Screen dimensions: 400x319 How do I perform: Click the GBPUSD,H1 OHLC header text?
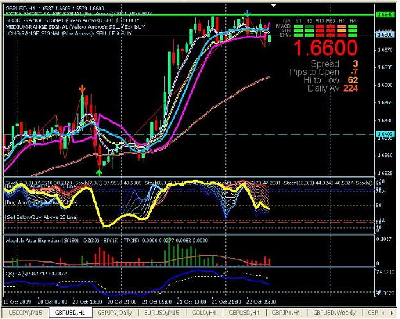click(x=54, y=8)
